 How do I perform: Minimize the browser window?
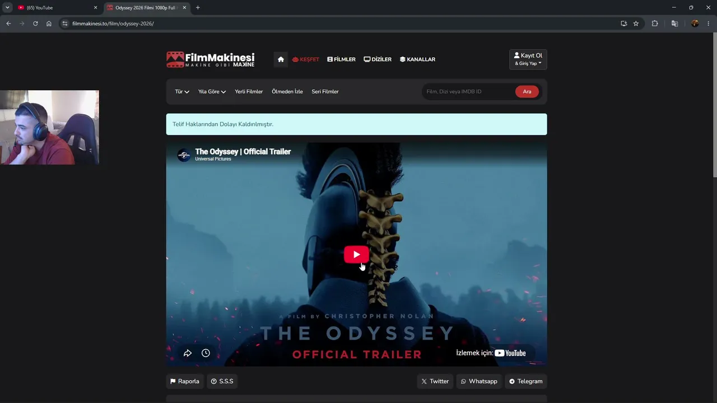[x=674, y=8]
